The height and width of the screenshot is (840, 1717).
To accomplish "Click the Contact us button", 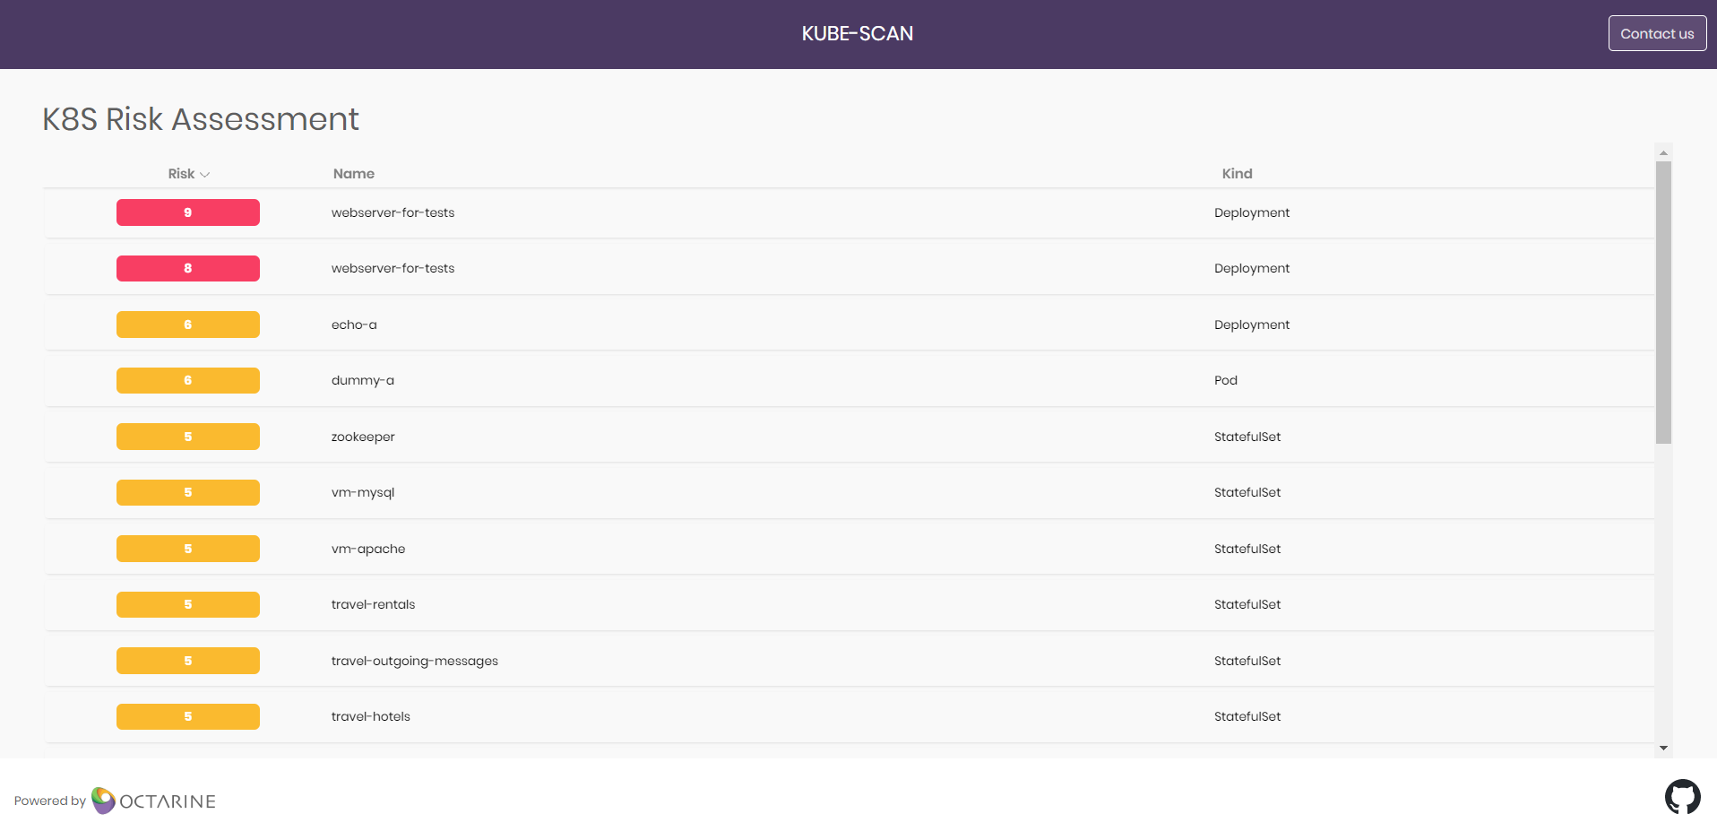I will pyautogui.click(x=1657, y=33).
